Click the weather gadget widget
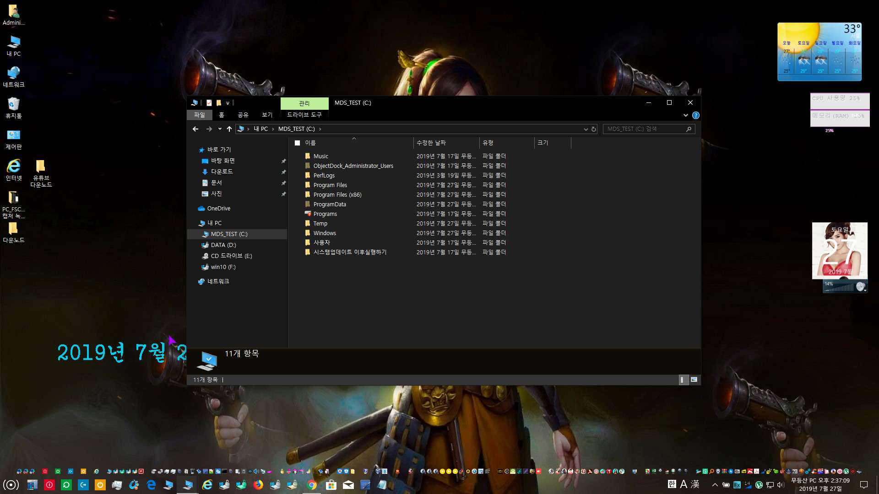Image resolution: width=879 pixels, height=494 pixels. (x=819, y=52)
